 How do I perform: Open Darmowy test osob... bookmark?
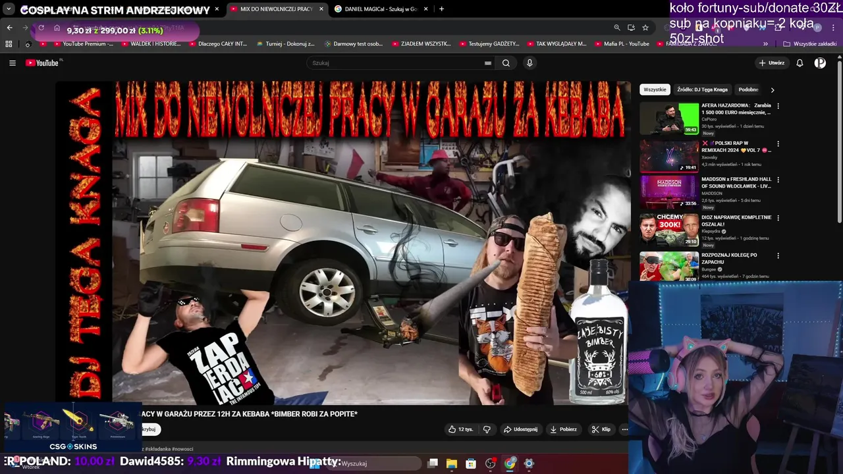click(x=353, y=44)
